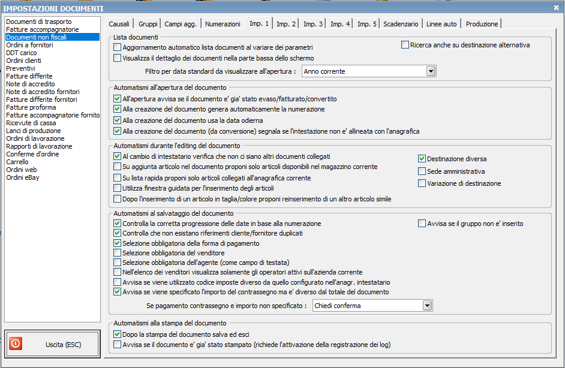
Task: Enable solo articoli disponibili nel magazzino corrente
Action: click(117, 167)
